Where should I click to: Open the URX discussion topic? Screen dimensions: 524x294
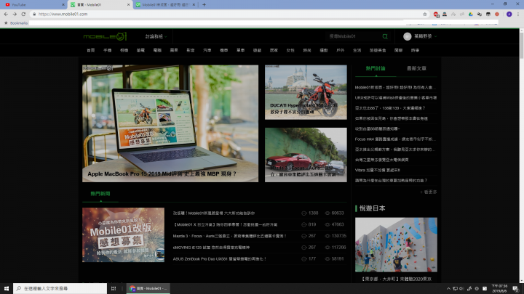[x=396, y=98]
